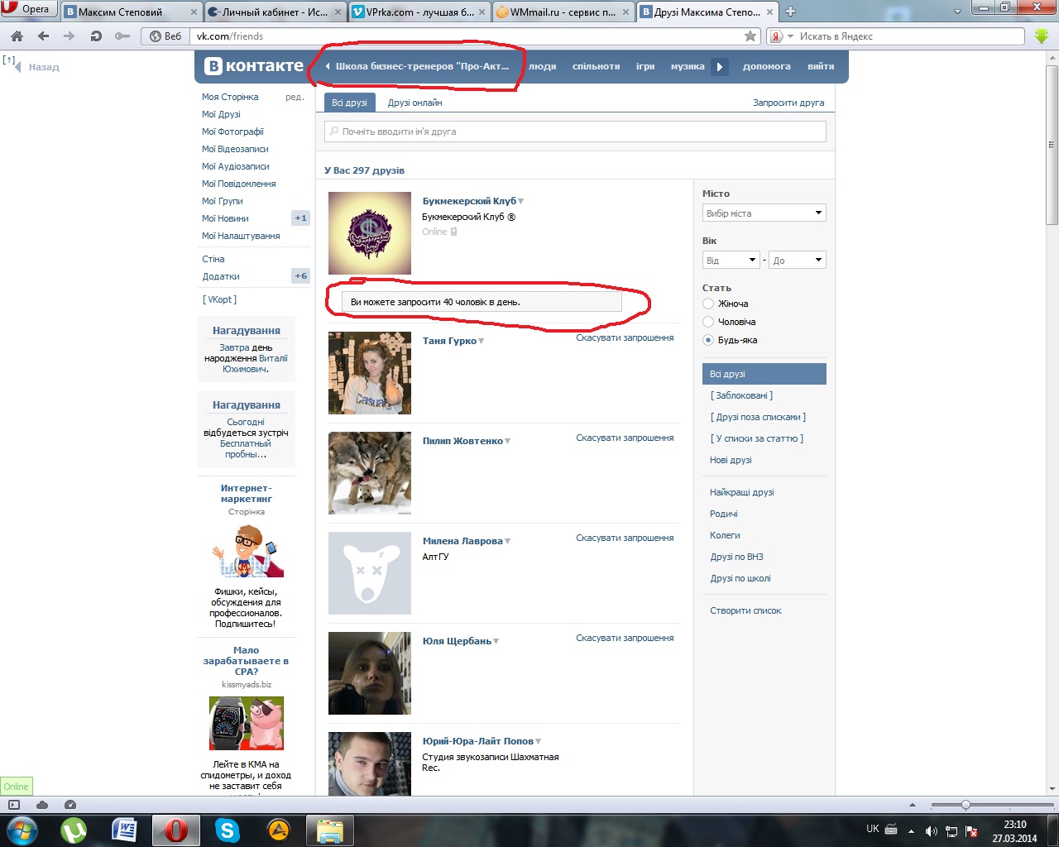Open Microsoft Word from the taskbar
Screen dimensions: 1059x847
125,830
